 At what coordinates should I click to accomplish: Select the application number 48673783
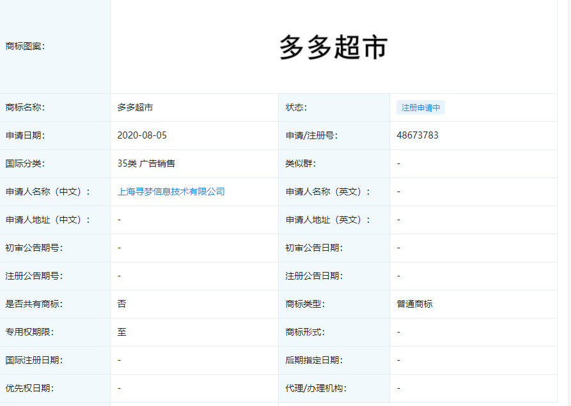tap(418, 135)
